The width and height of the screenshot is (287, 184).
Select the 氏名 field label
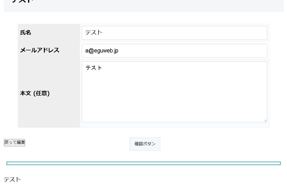26,33
